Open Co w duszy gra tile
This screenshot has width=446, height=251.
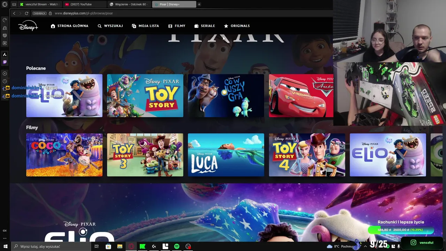[226, 96]
